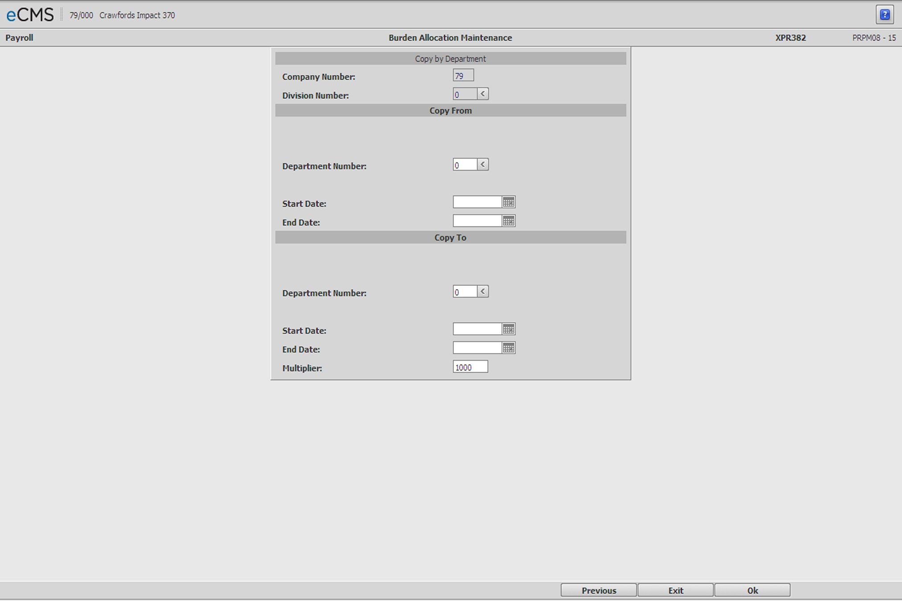The height and width of the screenshot is (601, 902).
Task: Click the Copy by Department header bar
Action: pyautogui.click(x=450, y=58)
